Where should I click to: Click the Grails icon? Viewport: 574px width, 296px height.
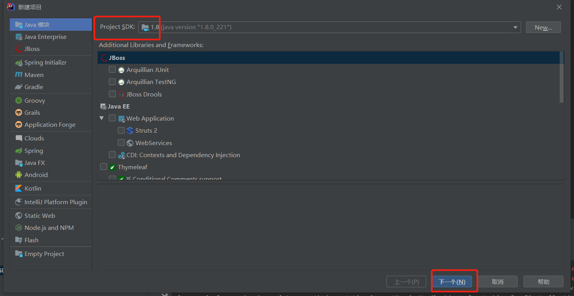click(19, 113)
